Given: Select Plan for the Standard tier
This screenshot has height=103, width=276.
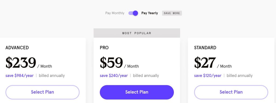Looking at the screenshot, I should click(231, 92).
